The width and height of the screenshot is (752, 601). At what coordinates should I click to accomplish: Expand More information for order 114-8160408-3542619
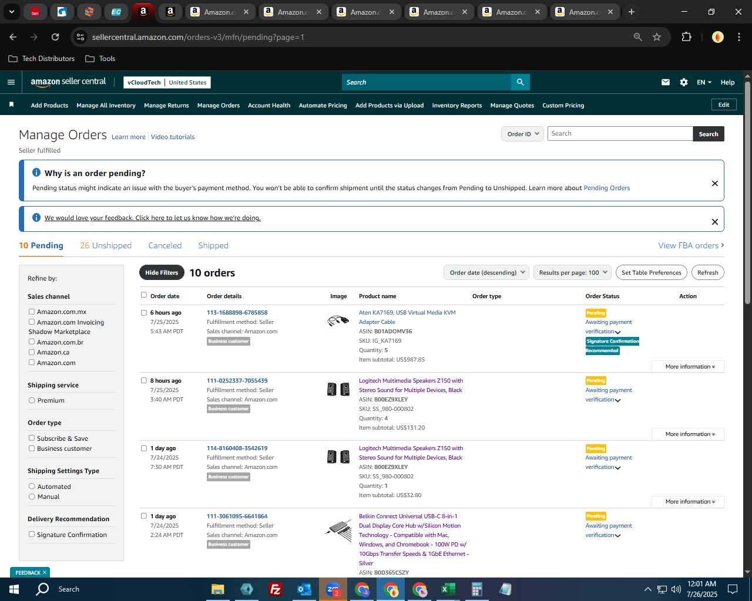688,501
